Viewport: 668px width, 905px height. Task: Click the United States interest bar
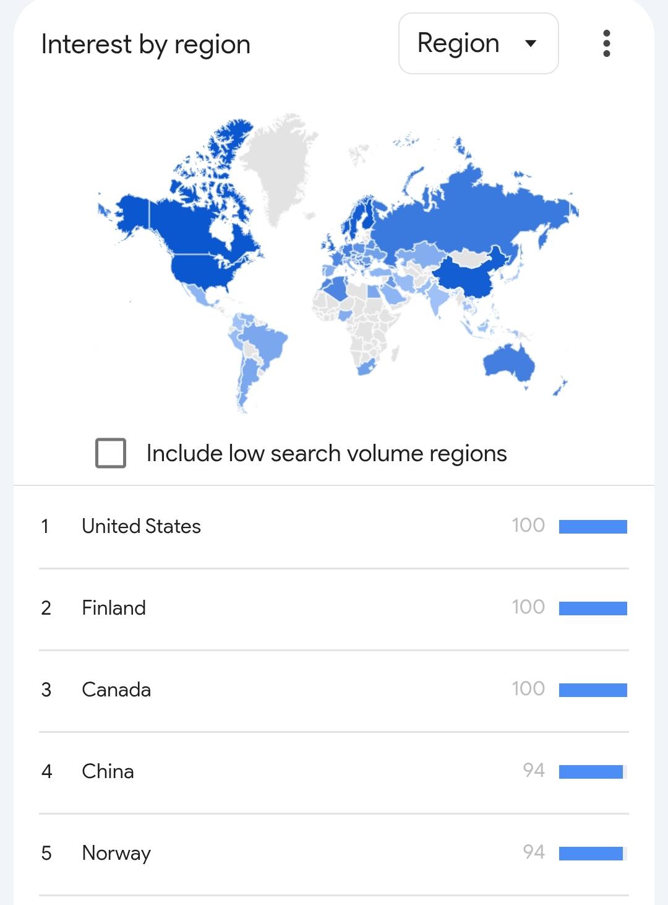pos(593,527)
